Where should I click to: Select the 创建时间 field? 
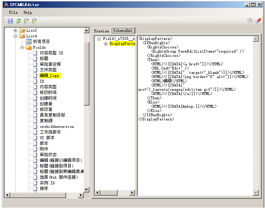coord(48,98)
